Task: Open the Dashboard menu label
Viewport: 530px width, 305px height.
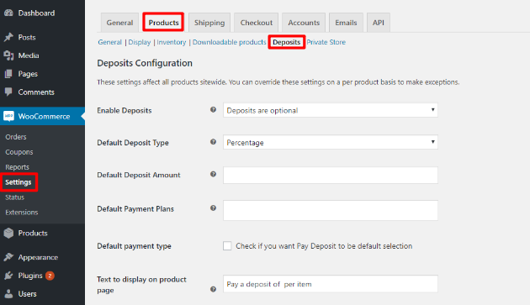Action: point(36,13)
